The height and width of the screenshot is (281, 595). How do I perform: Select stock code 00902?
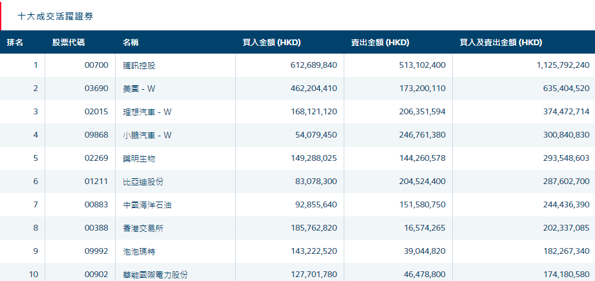pyautogui.click(x=96, y=275)
